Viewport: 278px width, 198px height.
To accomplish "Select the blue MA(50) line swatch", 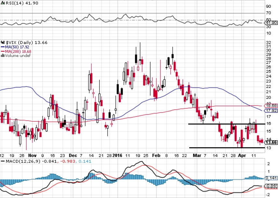I will point(3,47).
